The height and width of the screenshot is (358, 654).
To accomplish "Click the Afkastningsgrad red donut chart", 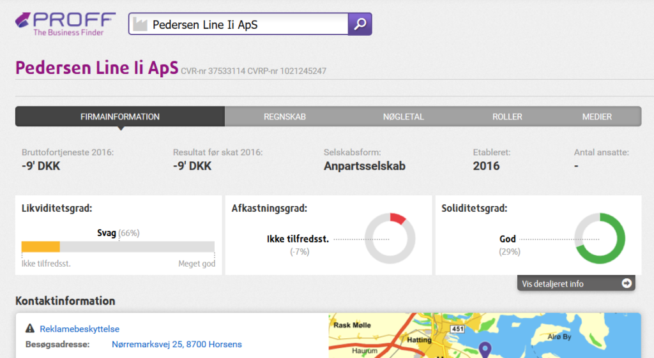I will coord(390,239).
